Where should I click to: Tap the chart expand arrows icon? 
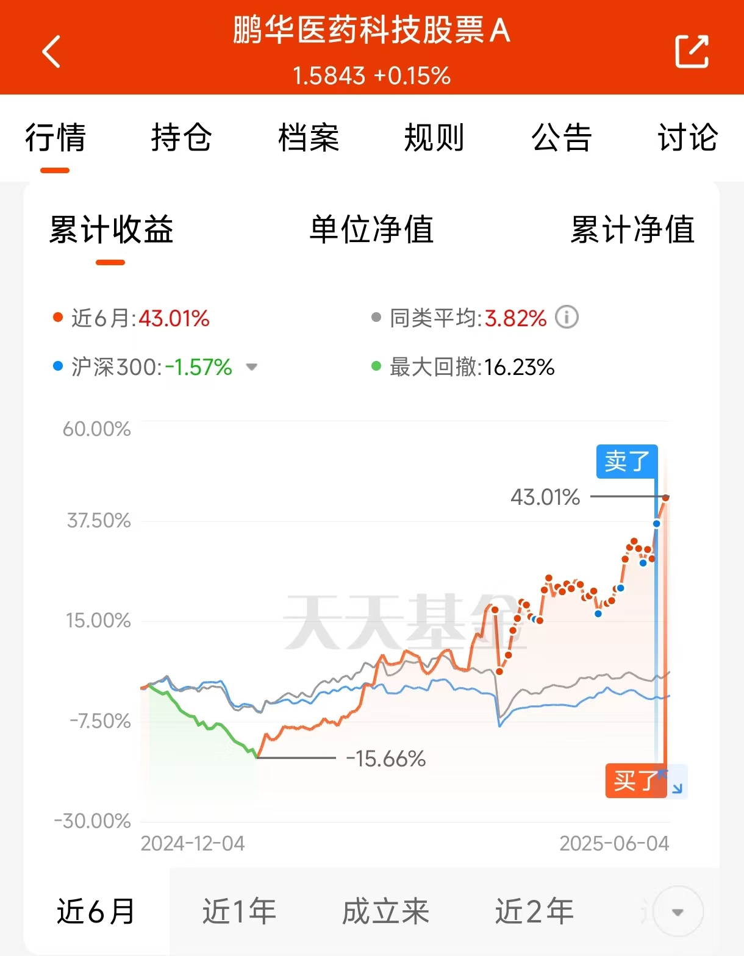tap(677, 788)
